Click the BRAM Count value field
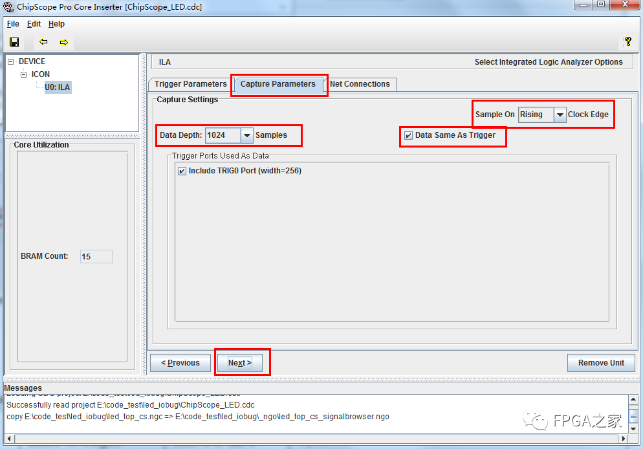The width and height of the screenshot is (643, 449). tap(96, 257)
